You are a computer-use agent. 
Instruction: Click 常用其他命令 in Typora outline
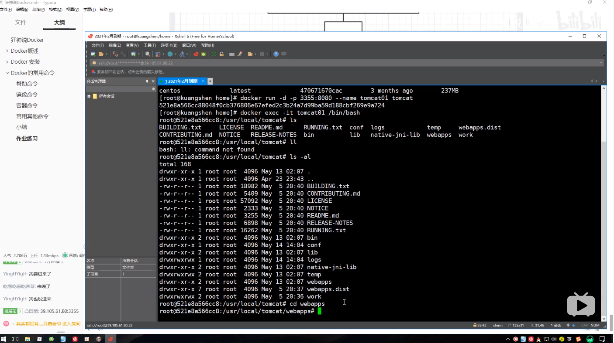tap(32, 116)
